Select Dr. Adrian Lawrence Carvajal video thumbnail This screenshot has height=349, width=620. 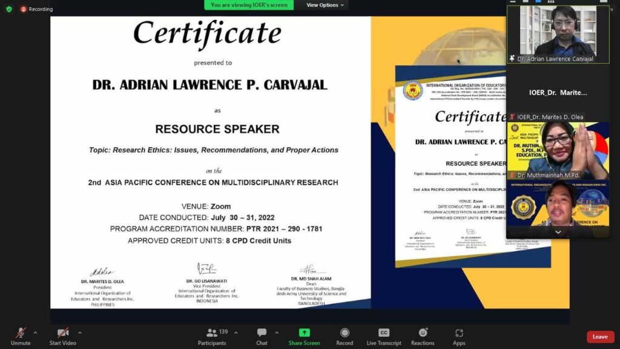click(558, 33)
